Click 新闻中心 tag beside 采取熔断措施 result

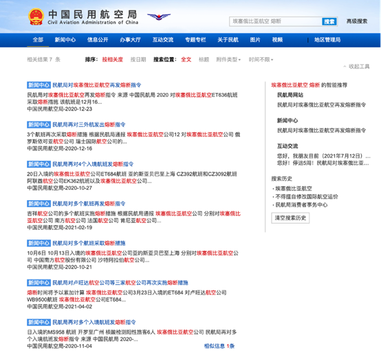click(x=39, y=243)
